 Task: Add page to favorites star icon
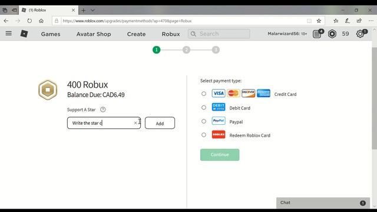[x=319, y=21]
